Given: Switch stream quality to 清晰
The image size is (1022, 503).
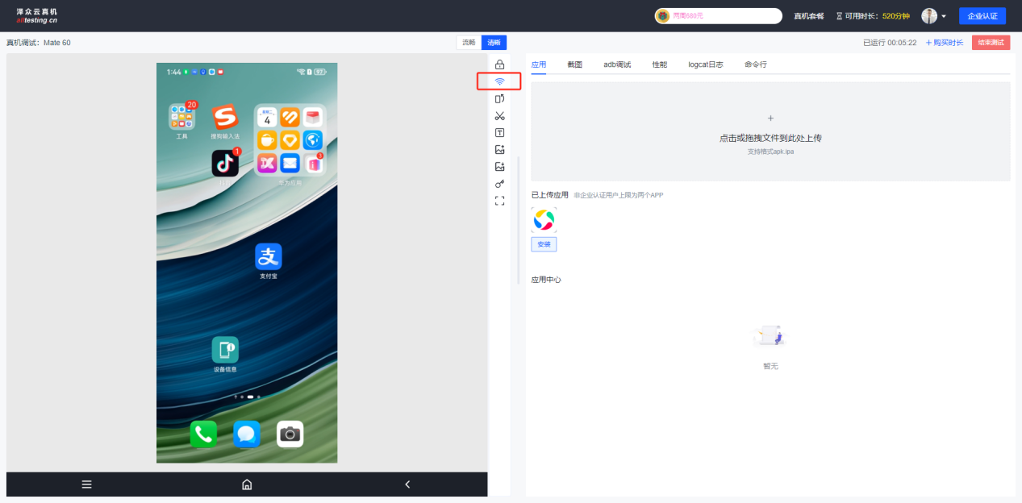Looking at the screenshot, I should (494, 43).
